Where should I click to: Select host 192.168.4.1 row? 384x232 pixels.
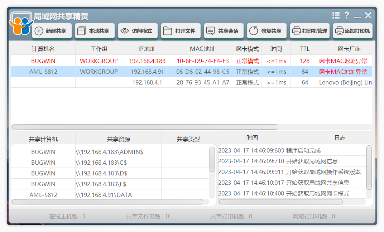pyautogui.click(x=192, y=82)
